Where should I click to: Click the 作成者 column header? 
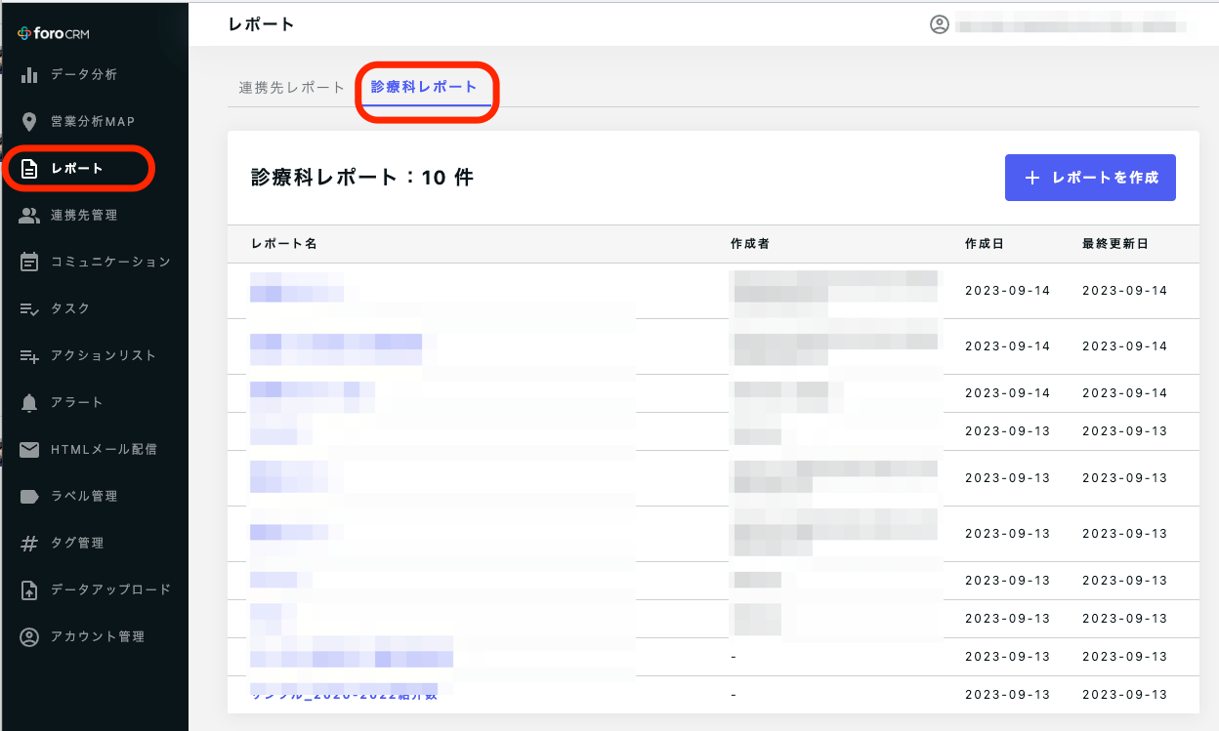coord(750,244)
